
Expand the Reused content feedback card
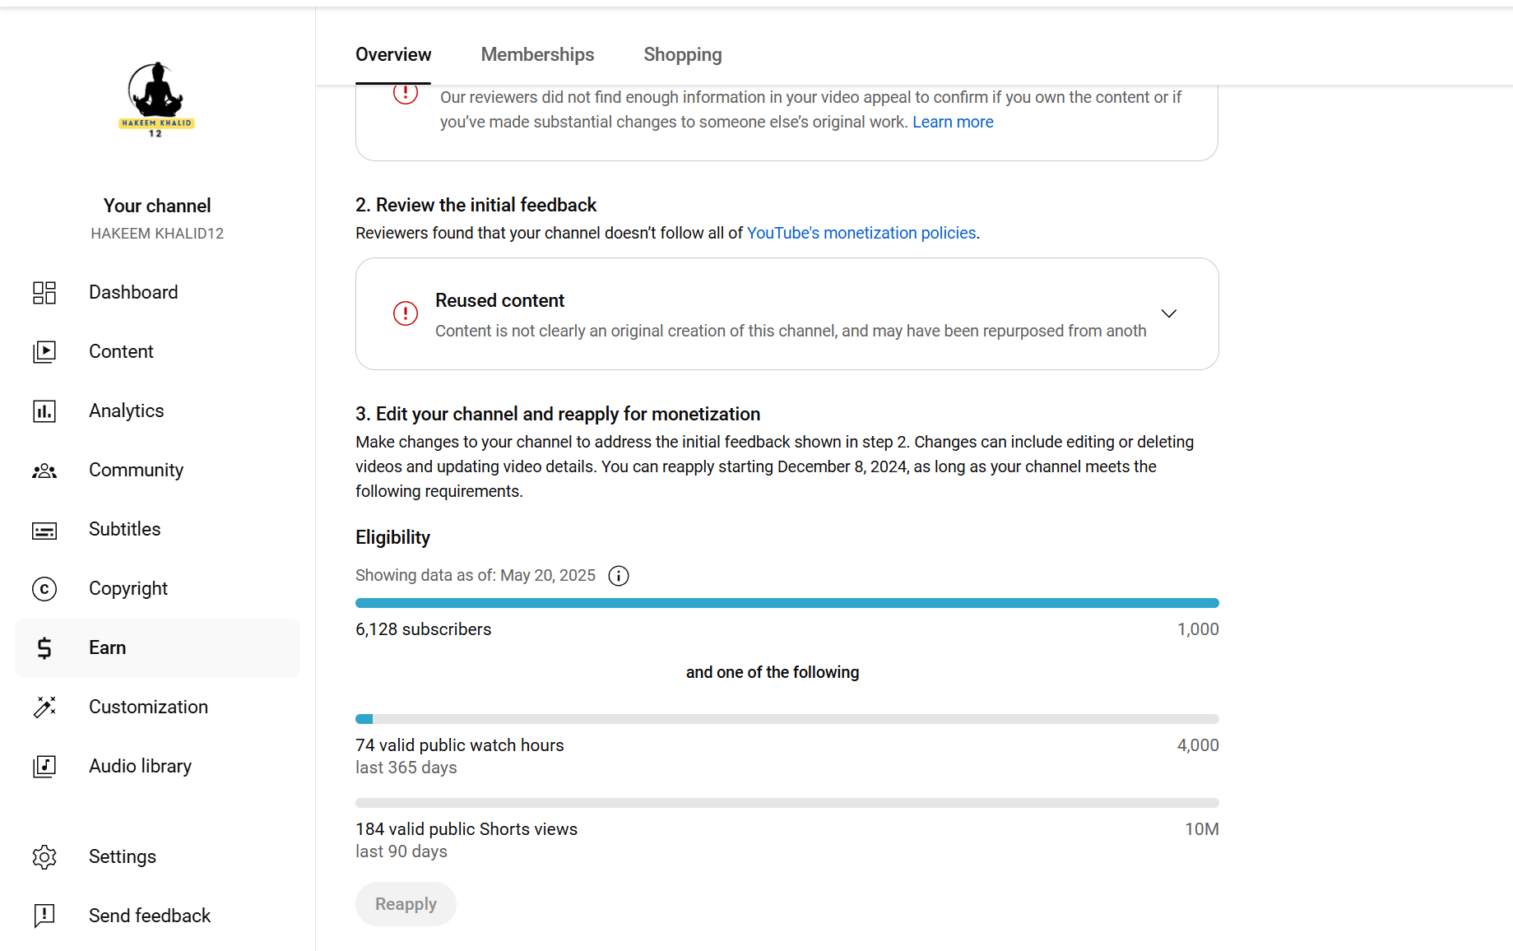[x=1168, y=313]
